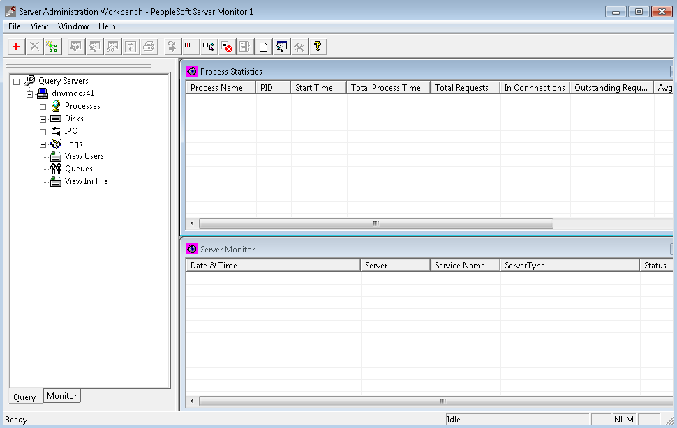
Task: Click the tree diagram with arrows toolbar icon
Action: tap(209, 47)
